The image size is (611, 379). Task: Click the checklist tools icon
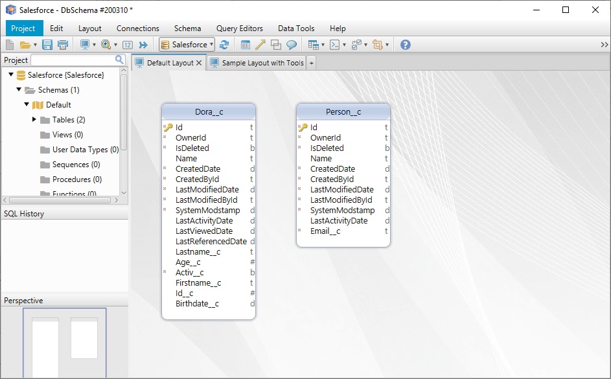click(356, 45)
